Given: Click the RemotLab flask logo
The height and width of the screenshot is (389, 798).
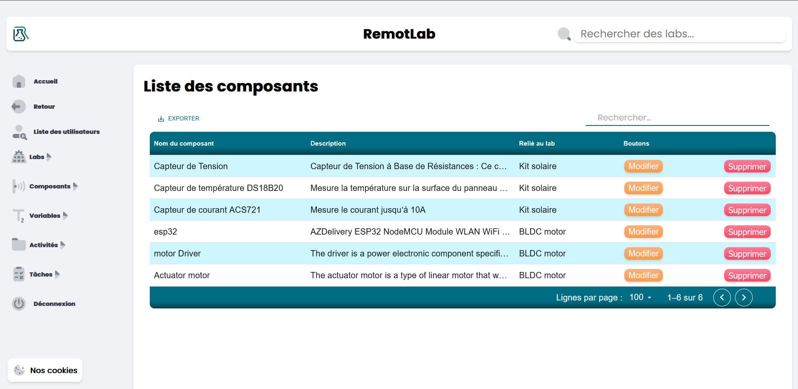Looking at the screenshot, I should pos(21,33).
